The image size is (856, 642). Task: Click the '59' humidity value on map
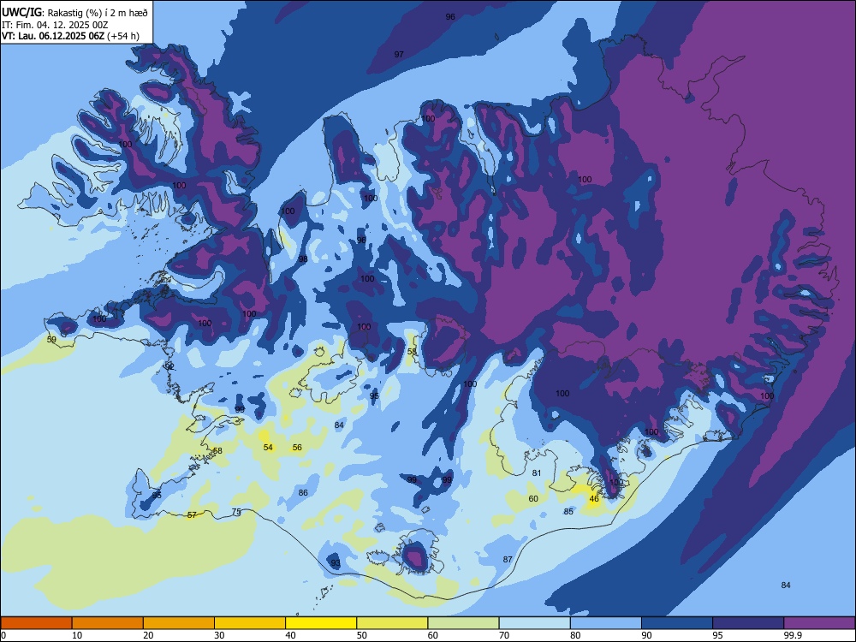51,339
